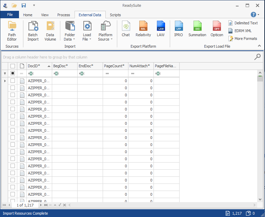This screenshot has height=217, width=265.
Task: Open the grid search magnifier
Action: pyautogui.click(x=257, y=57)
